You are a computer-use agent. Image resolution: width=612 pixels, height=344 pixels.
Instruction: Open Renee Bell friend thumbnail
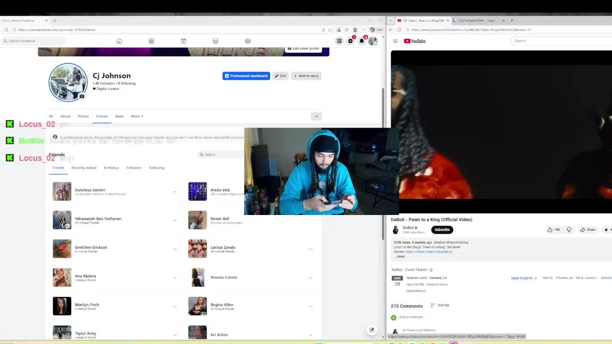point(197,220)
